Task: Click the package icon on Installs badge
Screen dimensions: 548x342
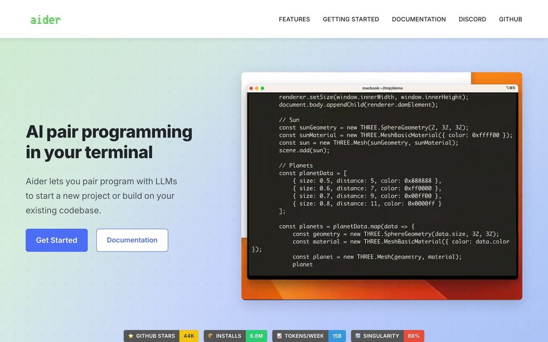Action: (x=211, y=336)
